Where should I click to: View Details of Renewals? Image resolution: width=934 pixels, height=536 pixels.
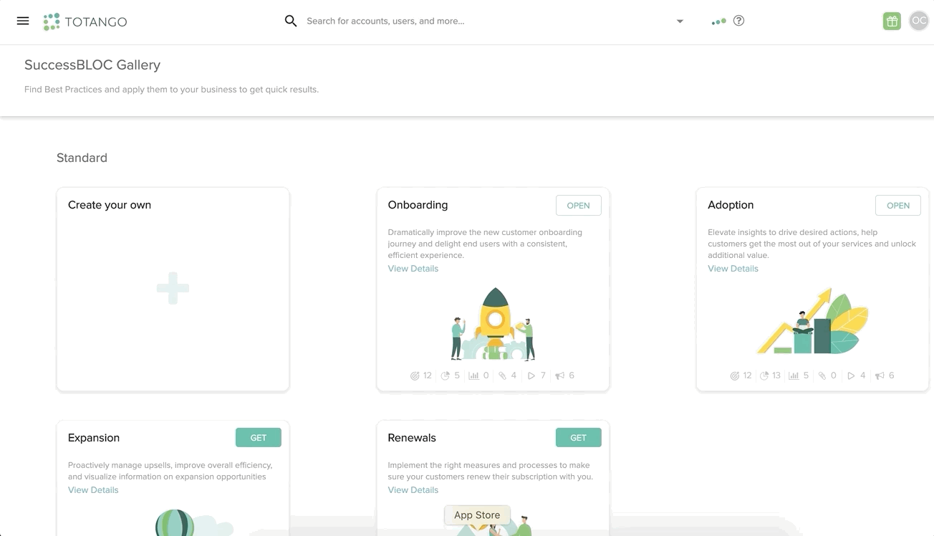[x=413, y=490]
